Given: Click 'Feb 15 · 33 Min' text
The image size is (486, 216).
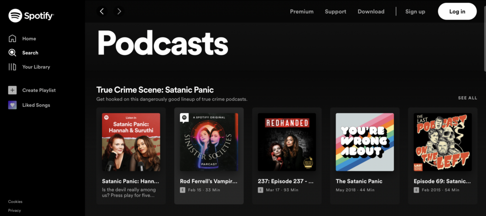Looking at the screenshot, I should pos(204,190).
